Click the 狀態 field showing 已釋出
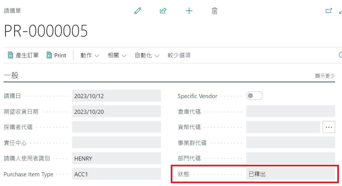The width and height of the screenshot is (342, 186). pos(291,174)
